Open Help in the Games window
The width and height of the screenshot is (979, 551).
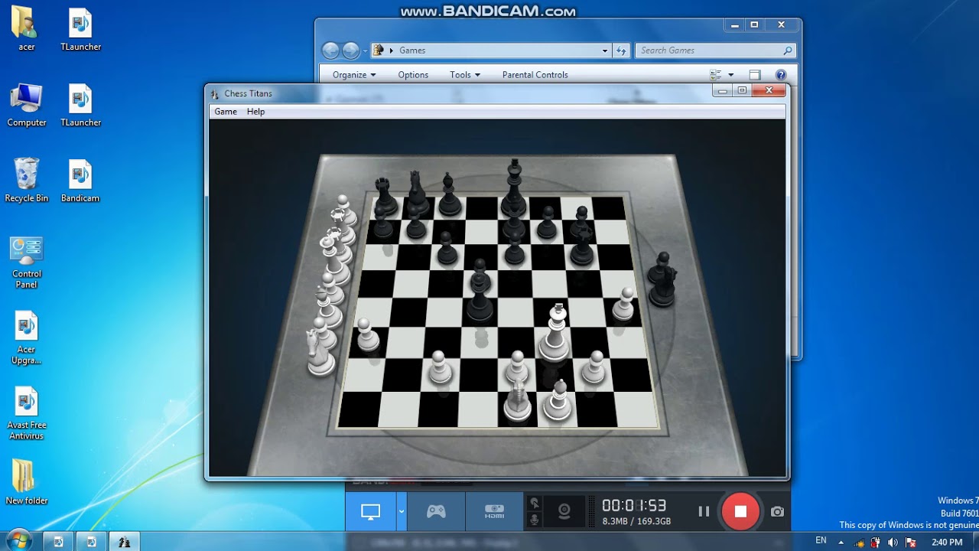[x=781, y=75]
